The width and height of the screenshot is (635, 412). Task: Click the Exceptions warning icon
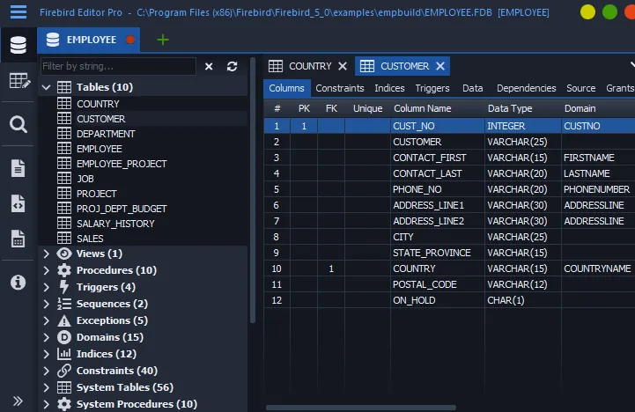pos(64,320)
